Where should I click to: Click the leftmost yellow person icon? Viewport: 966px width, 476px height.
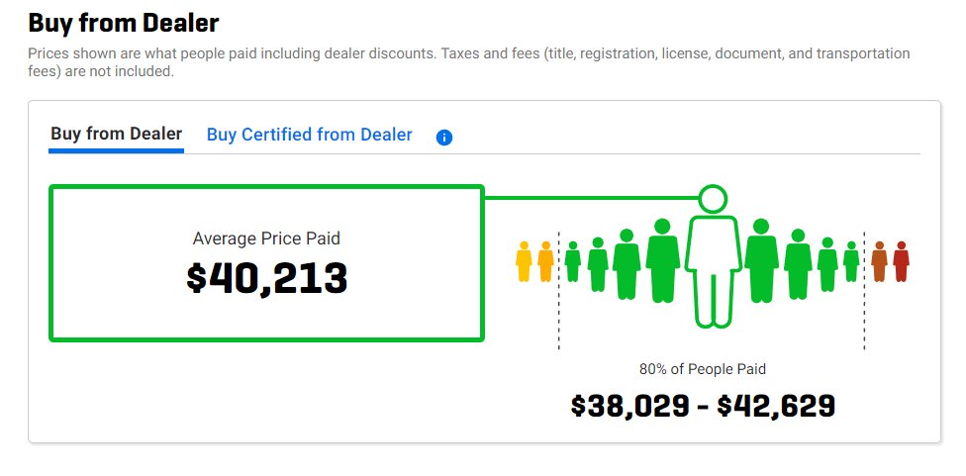click(x=525, y=262)
